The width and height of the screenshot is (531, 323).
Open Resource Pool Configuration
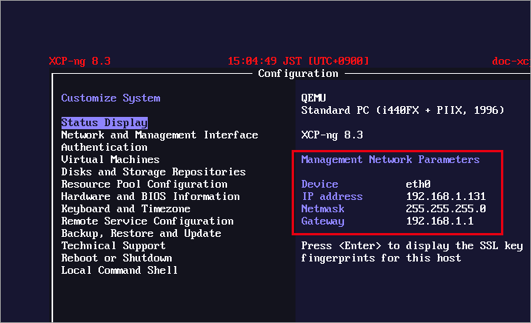point(144,184)
